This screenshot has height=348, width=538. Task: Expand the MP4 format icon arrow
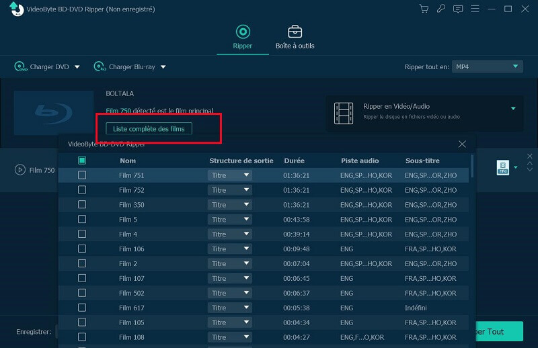(516, 167)
